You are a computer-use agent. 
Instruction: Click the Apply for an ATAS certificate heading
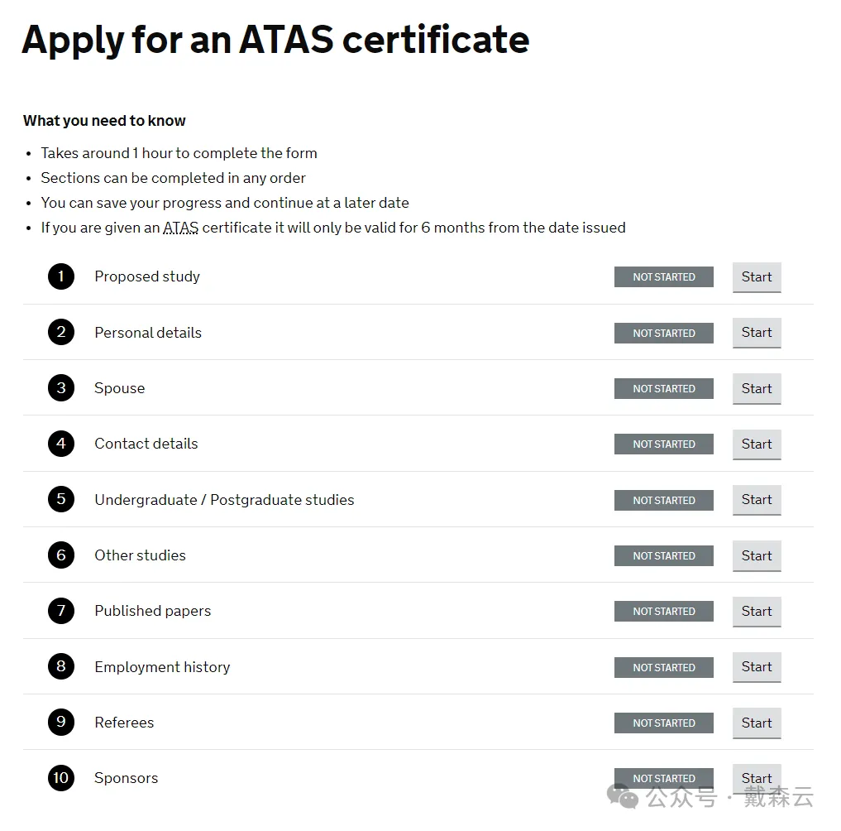coord(275,40)
